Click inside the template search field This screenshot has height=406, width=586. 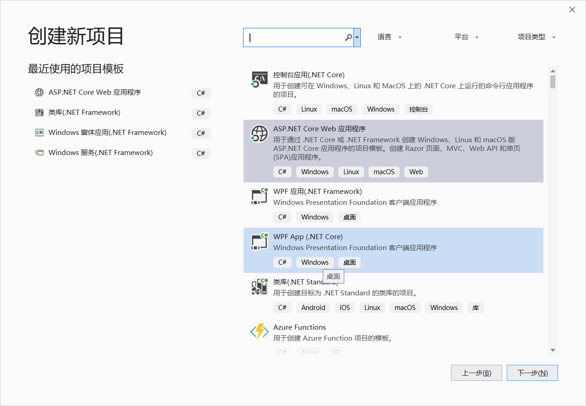(295, 37)
